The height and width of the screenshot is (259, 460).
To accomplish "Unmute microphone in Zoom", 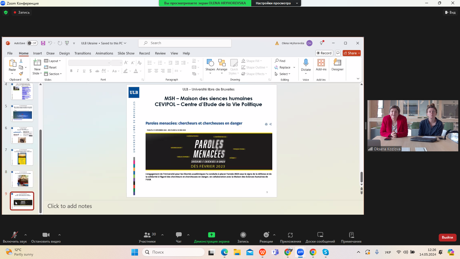I will (x=14, y=235).
